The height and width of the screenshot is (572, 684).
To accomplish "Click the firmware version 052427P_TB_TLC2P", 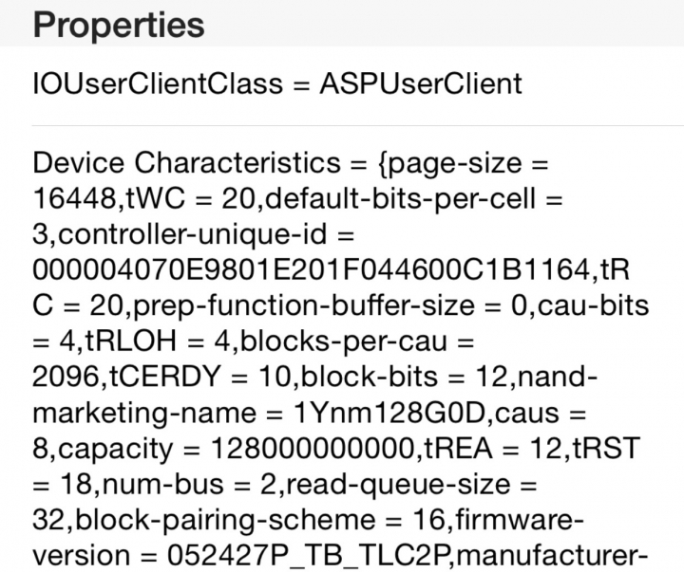I will (310, 556).
